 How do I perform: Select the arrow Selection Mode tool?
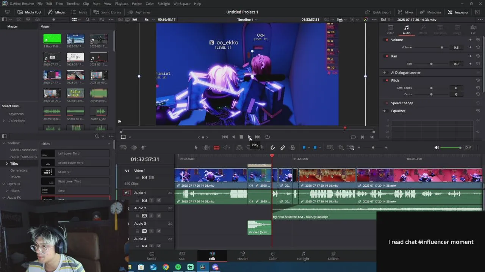point(196,148)
